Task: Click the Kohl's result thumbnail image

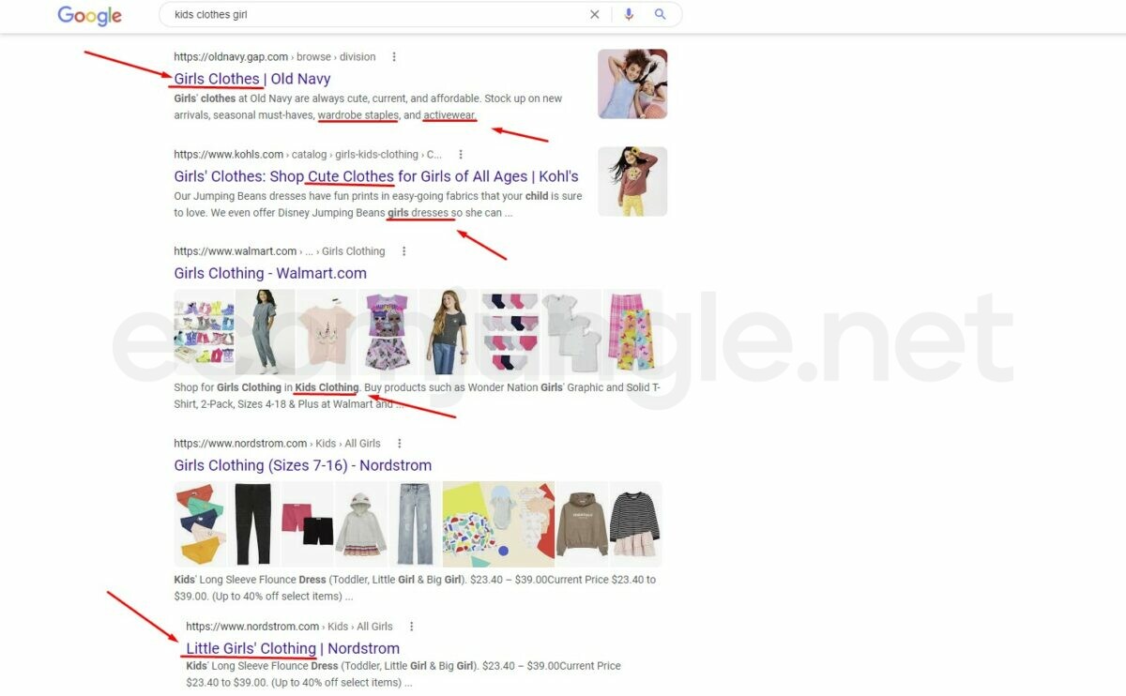Action: click(632, 181)
